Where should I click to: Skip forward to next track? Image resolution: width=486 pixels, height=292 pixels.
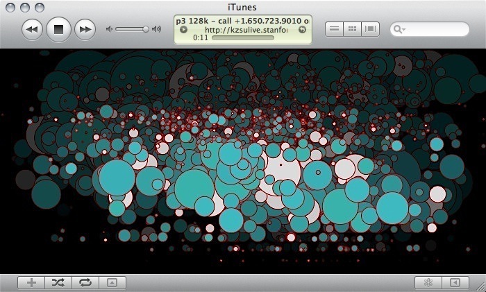click(85, 29)
